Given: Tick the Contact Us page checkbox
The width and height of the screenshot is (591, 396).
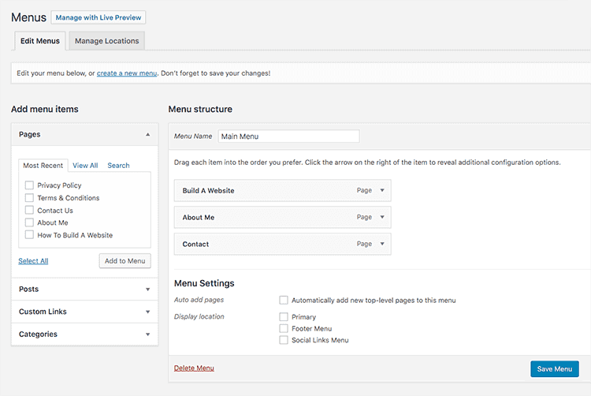Looking at the screenshot, I should coord(29,211).
